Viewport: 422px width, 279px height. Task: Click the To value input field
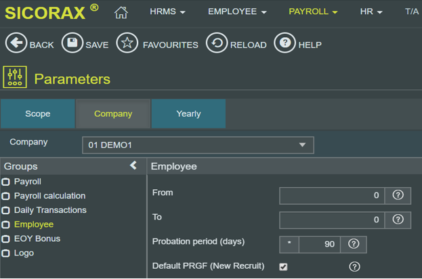tap(331, 220)
